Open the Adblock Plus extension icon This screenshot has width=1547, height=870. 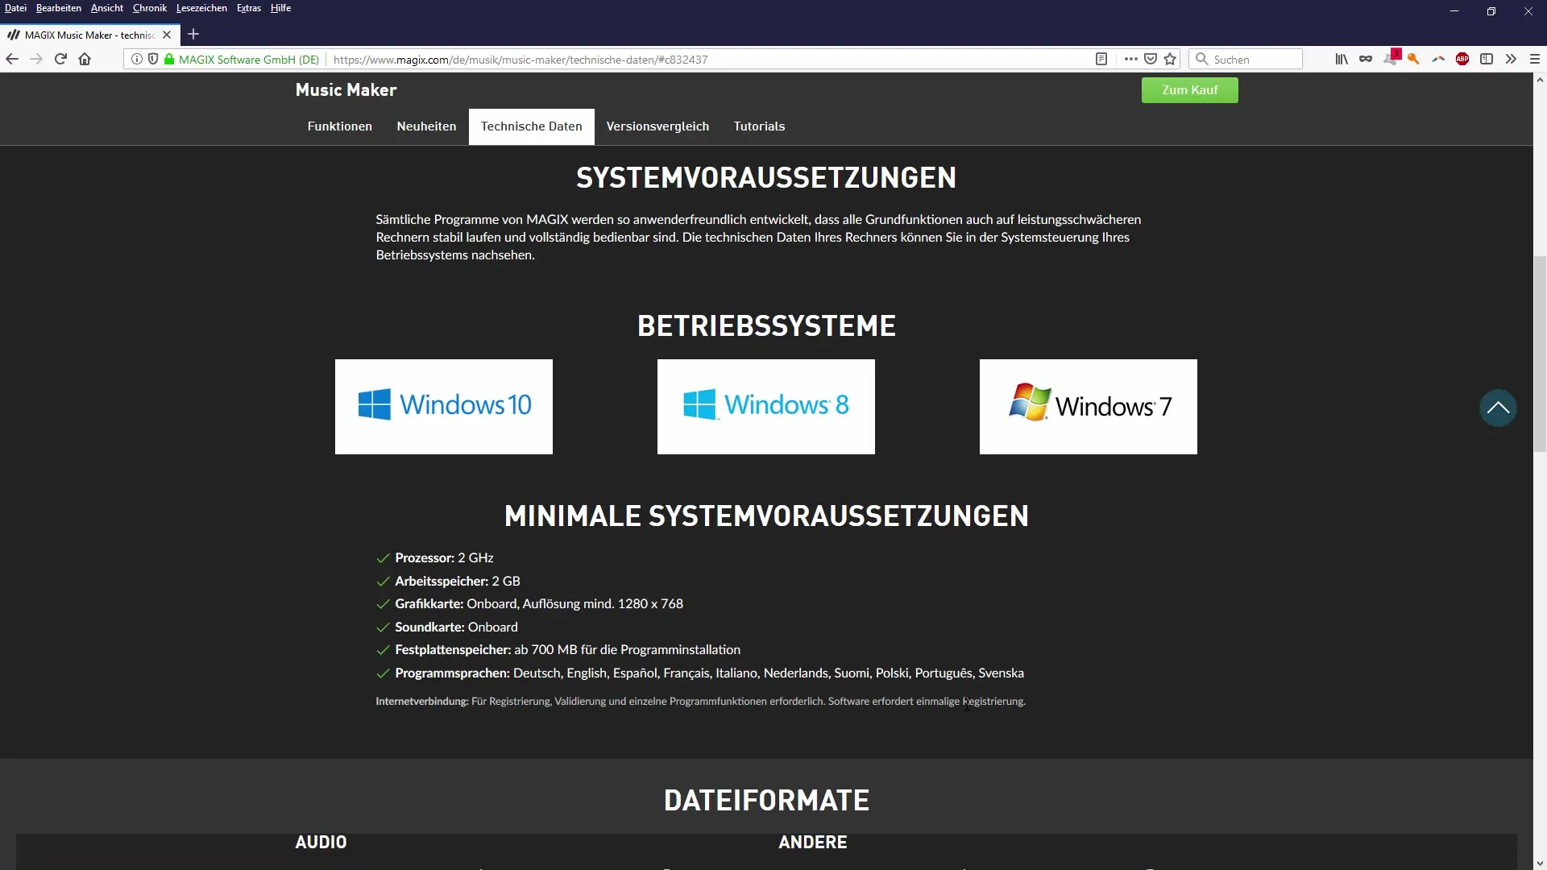click(1462, 59)
